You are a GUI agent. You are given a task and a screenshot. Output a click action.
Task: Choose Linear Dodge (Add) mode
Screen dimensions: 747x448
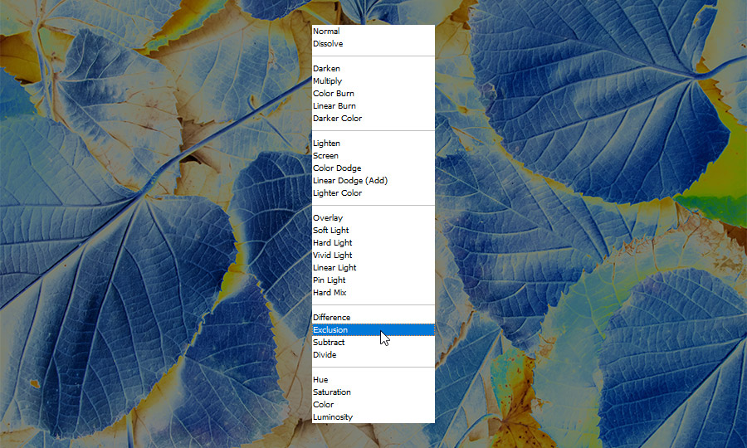tap(373, 180)
